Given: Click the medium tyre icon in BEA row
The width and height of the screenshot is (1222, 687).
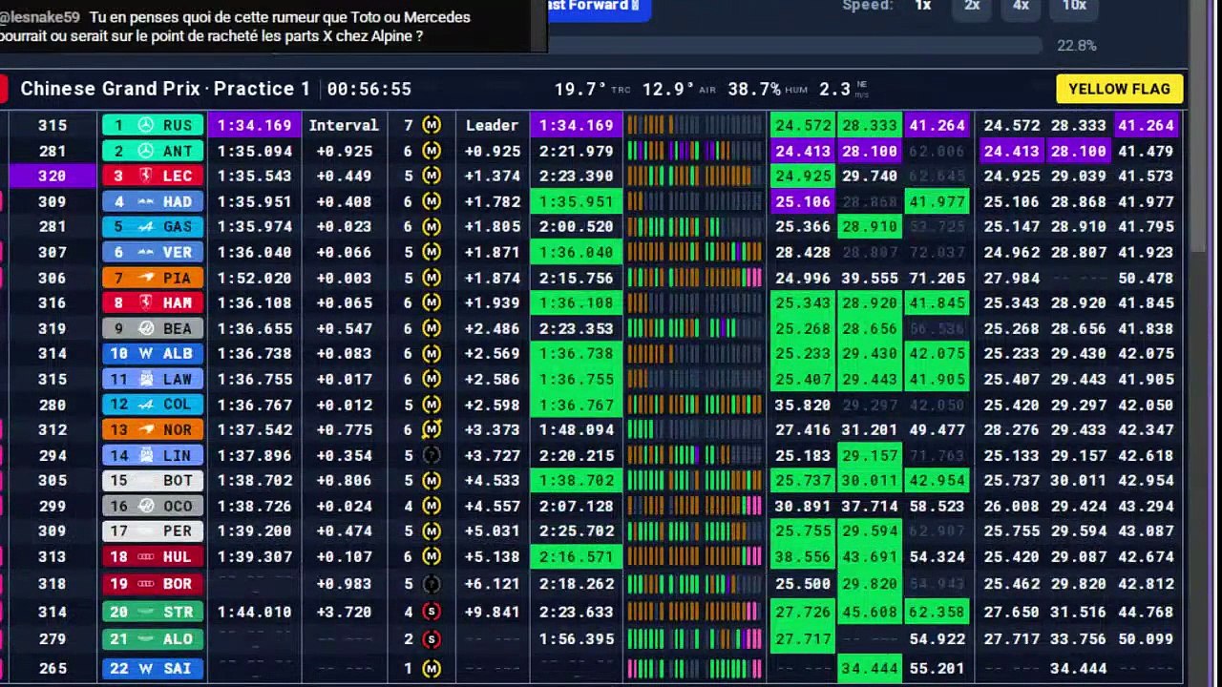Looking at the screenshot, I should [x=432, y=328].
